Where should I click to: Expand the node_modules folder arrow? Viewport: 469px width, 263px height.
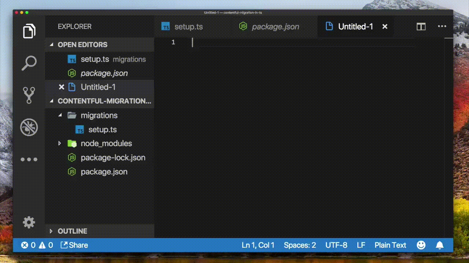(x=60, y=144)
